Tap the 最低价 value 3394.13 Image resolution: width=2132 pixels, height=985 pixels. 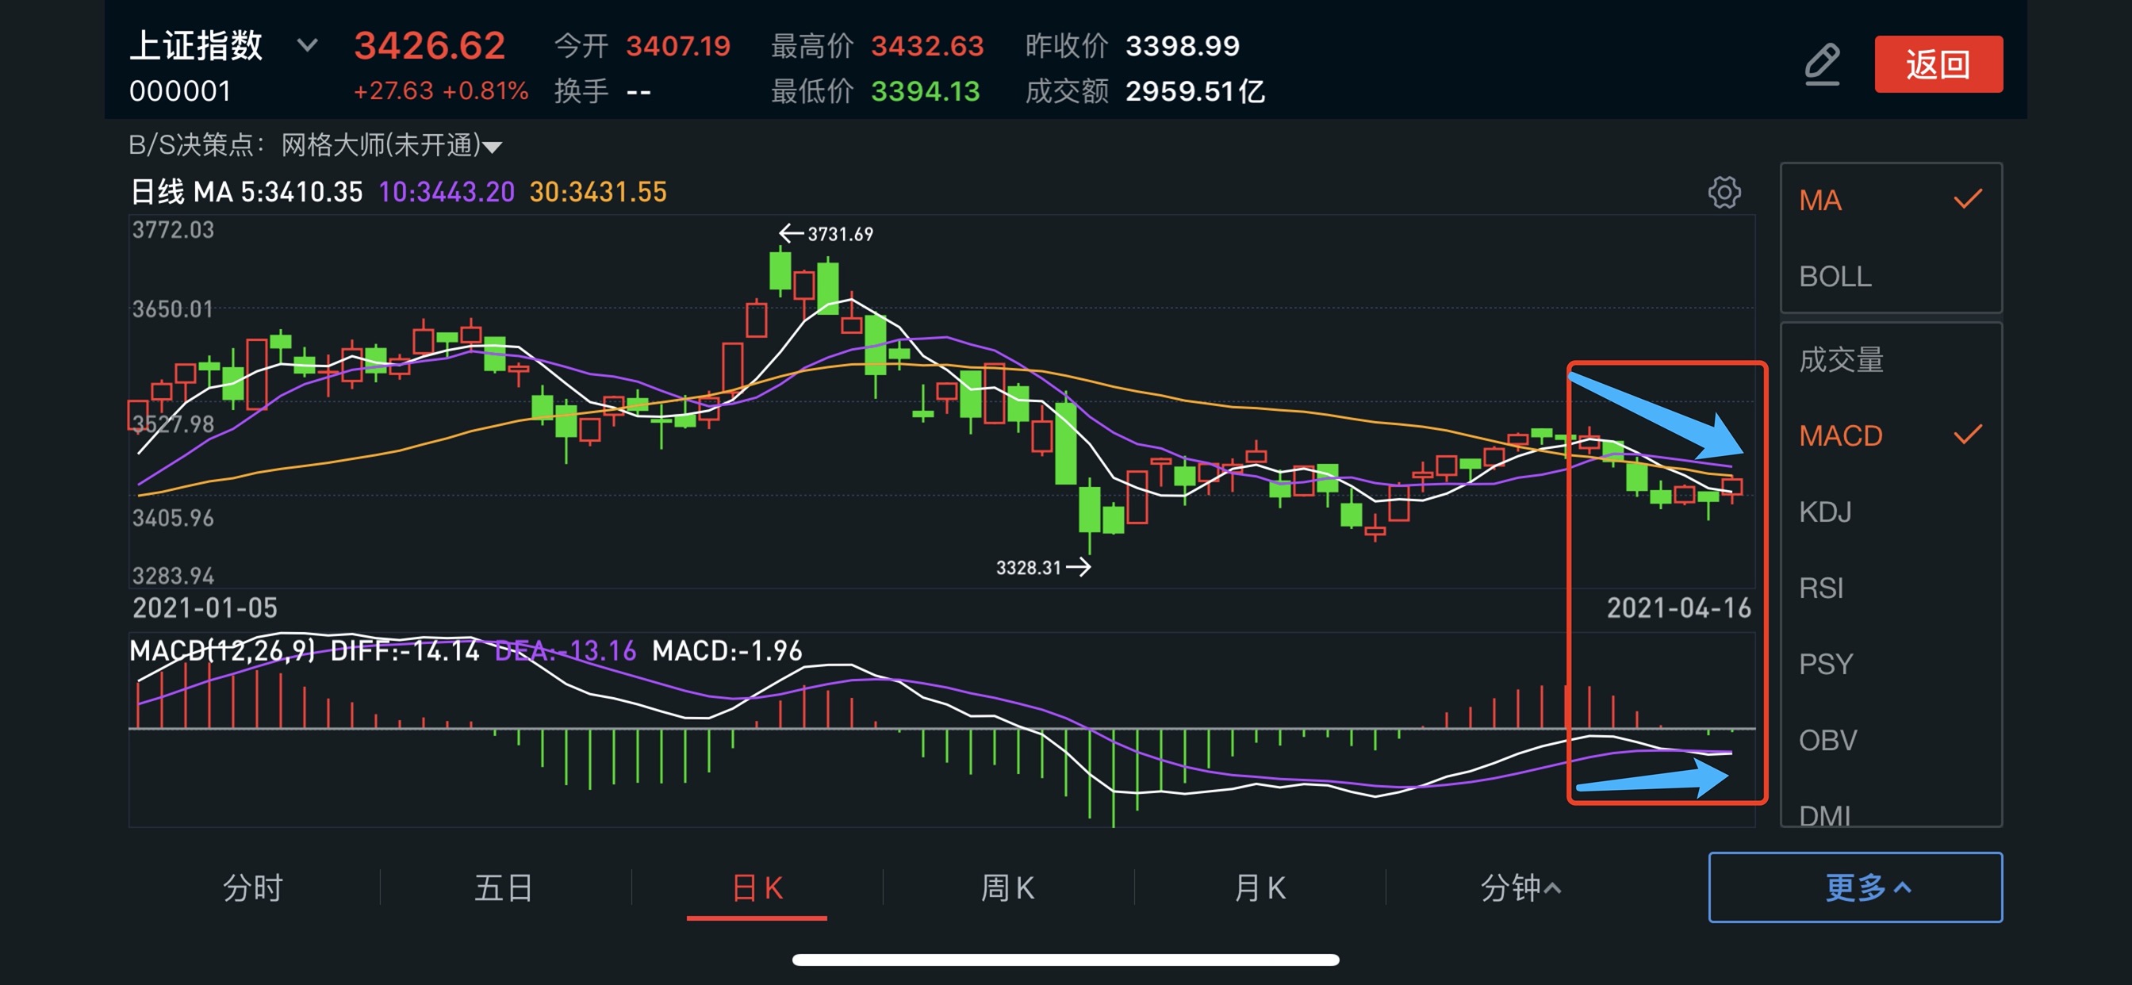pyautogui.click(x=926, y=91)
